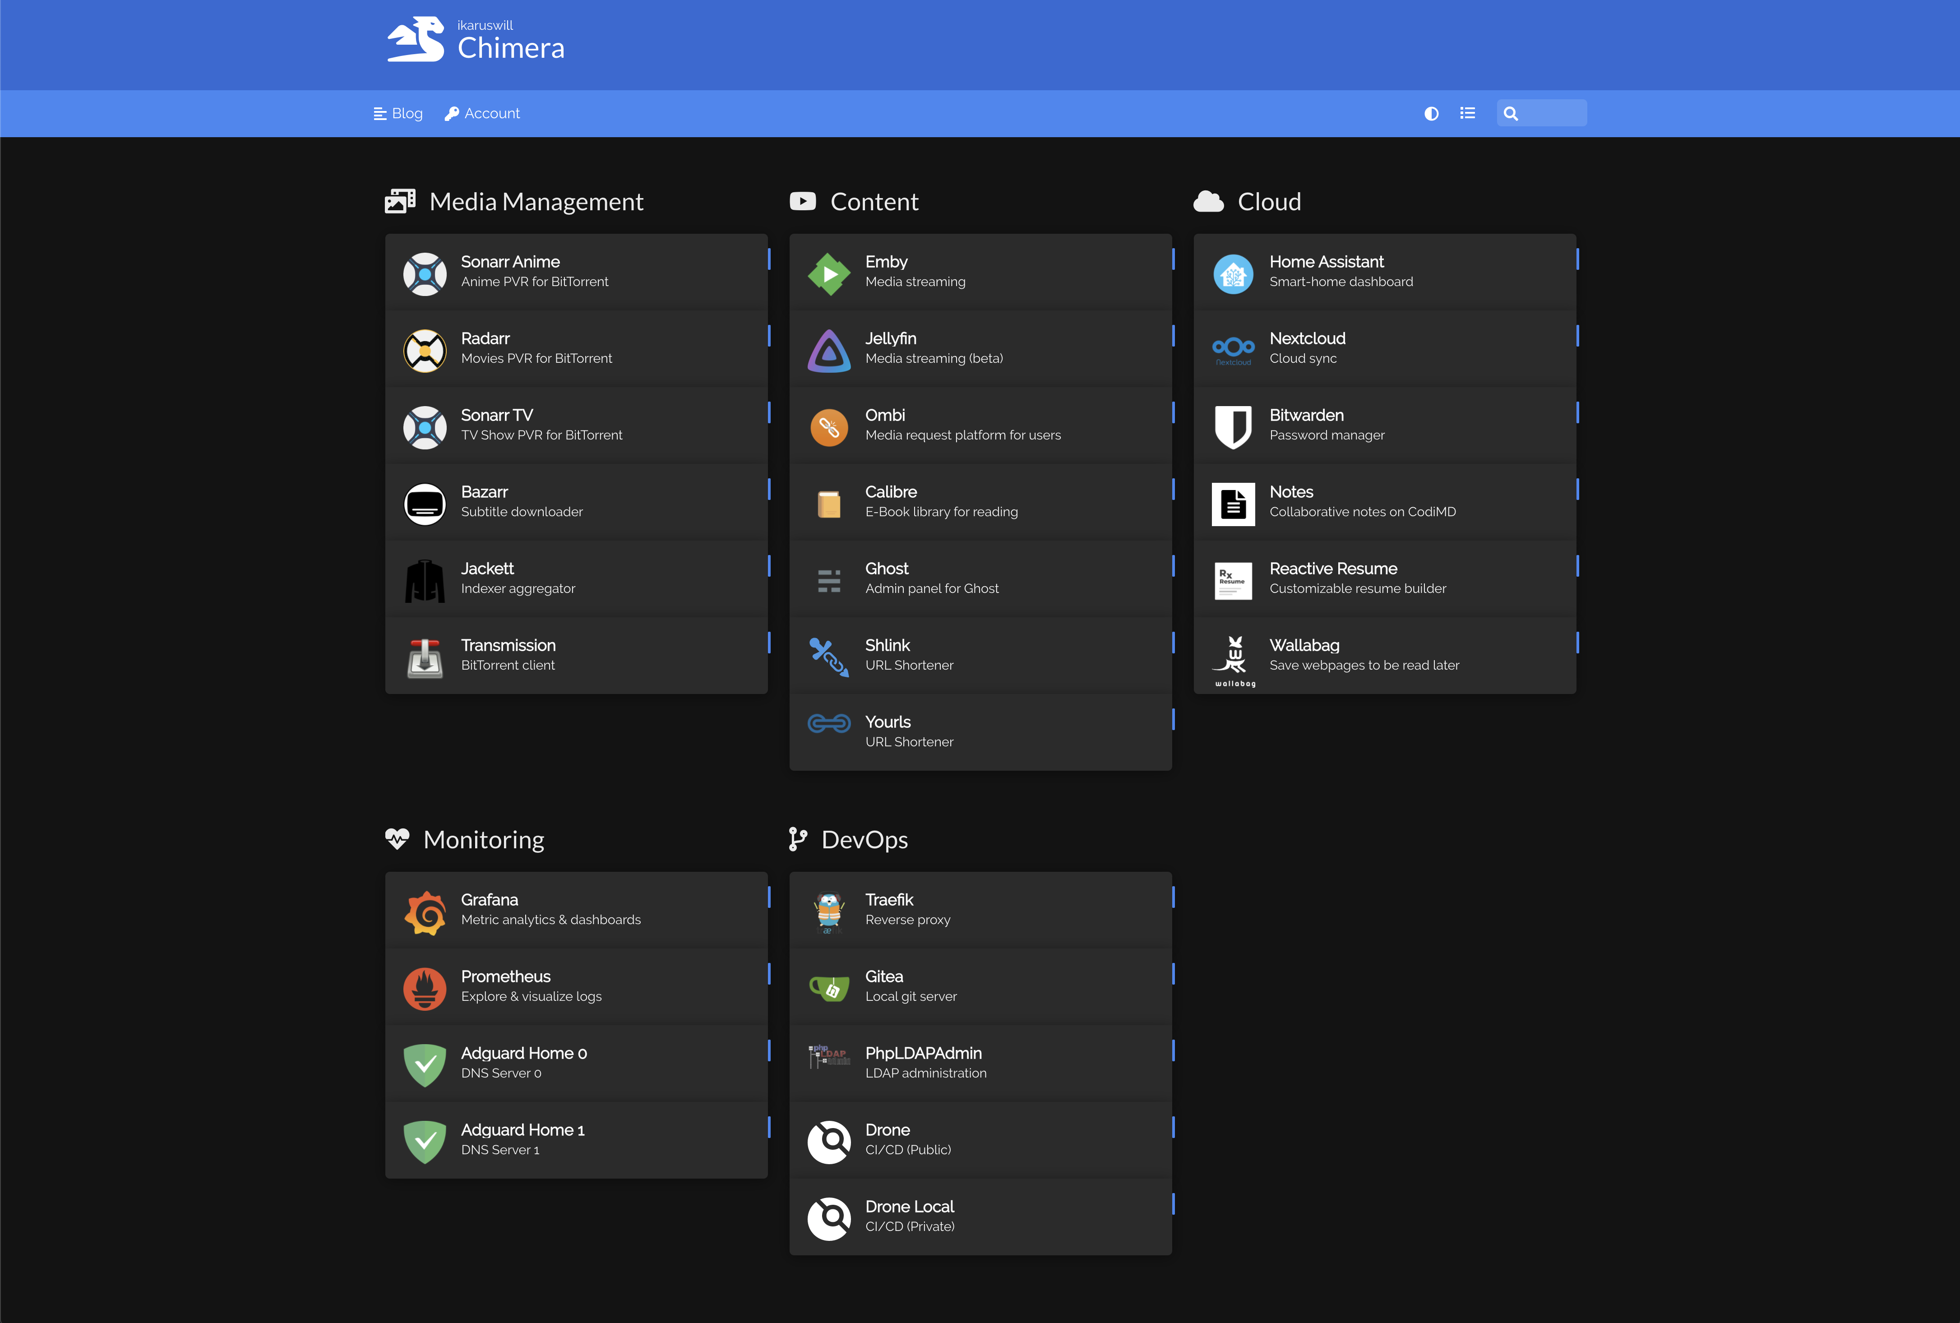Click the Sonarr Anime app icon
The height and width of the screenshot is (1323, 1960).
tap(425, 273)
